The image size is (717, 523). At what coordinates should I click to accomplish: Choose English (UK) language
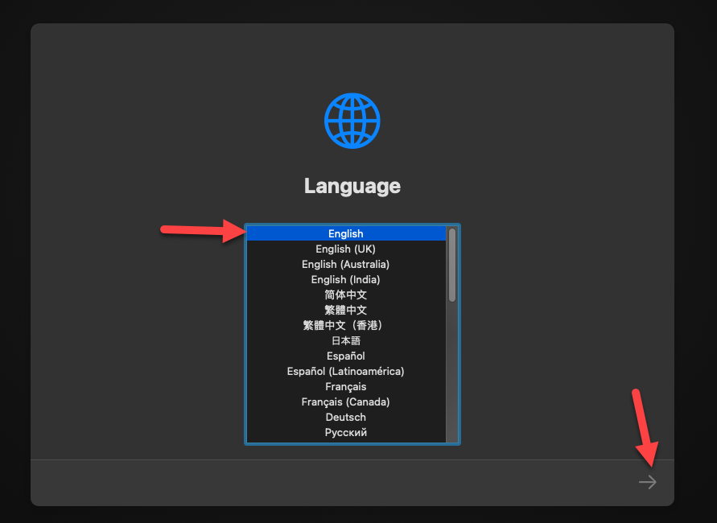(345, 249)
